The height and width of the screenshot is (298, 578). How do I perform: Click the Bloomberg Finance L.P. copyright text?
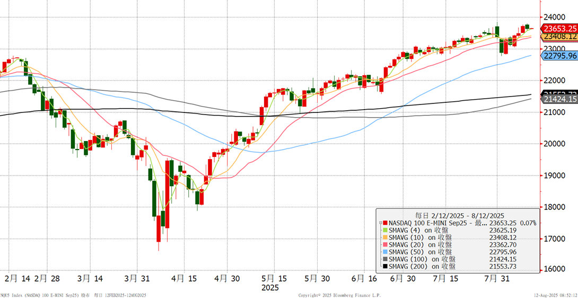pos(339,295)
